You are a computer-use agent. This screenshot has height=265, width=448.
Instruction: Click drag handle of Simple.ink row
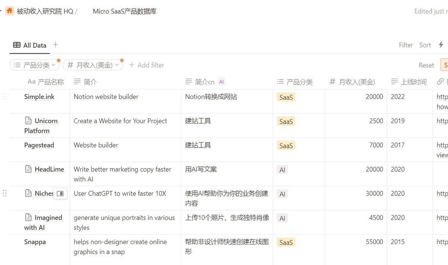click(x=4, y=97)
